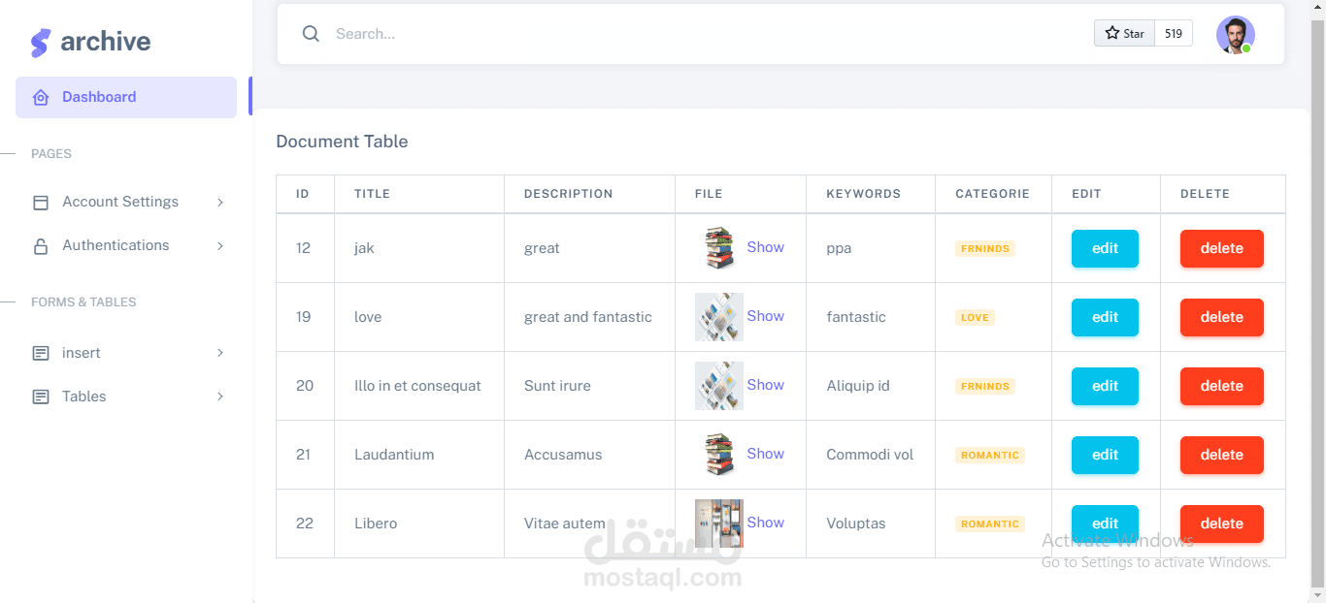The height and width of the screenshot is (603, 1326).
Task: Click the book thumbnail in Laudantium row
Action: [719, 455]
